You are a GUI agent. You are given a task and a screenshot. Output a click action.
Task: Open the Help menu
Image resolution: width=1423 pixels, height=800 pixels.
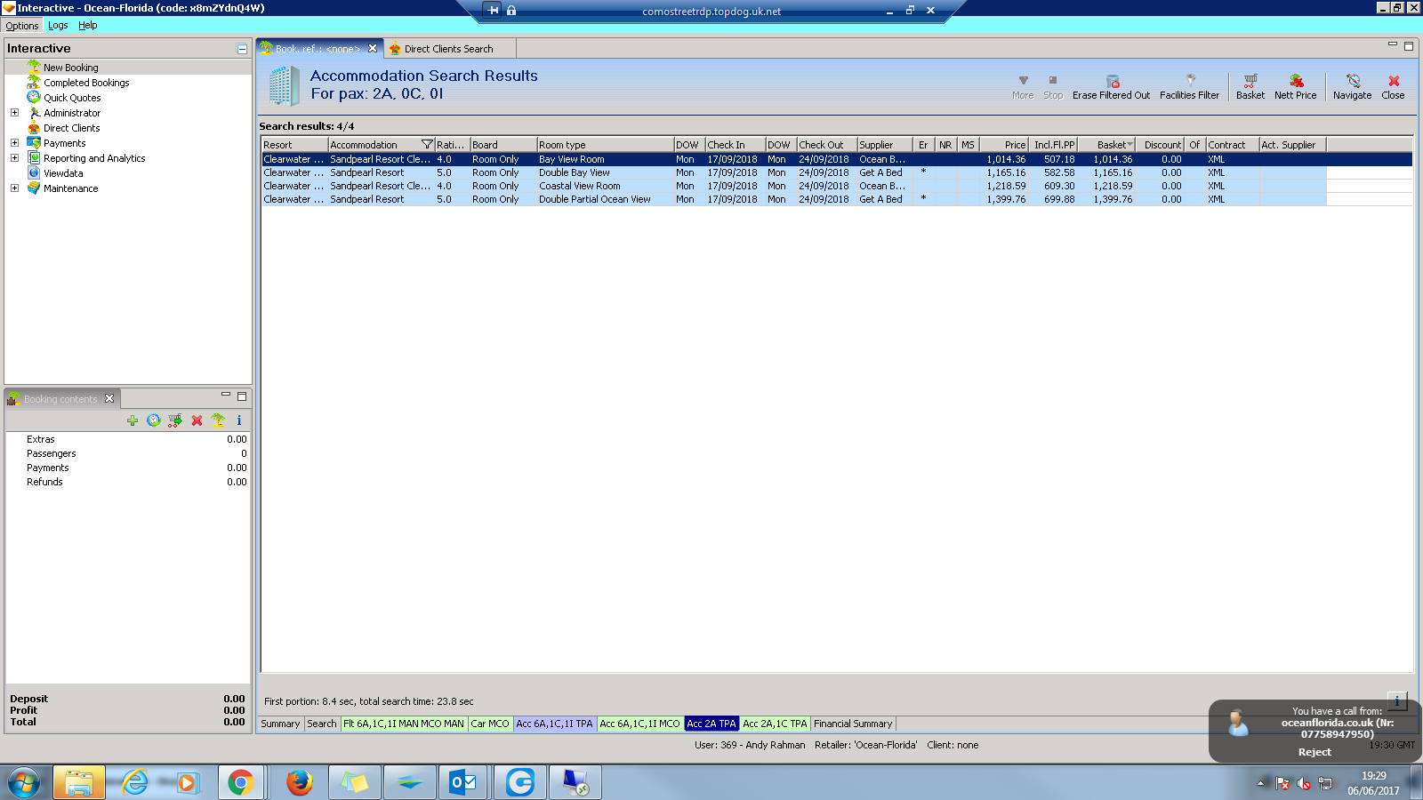click(x=87, y=26)
